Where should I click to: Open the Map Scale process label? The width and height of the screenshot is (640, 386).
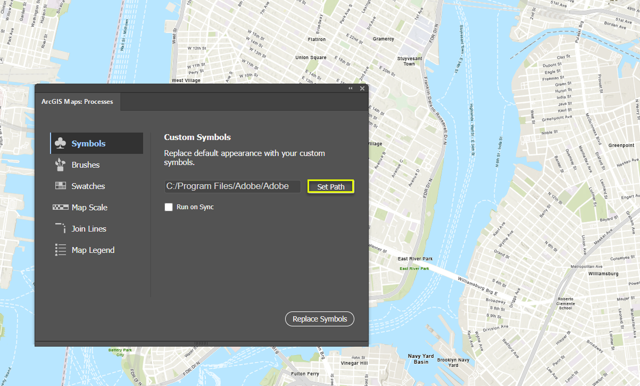(x=89, y=208)
